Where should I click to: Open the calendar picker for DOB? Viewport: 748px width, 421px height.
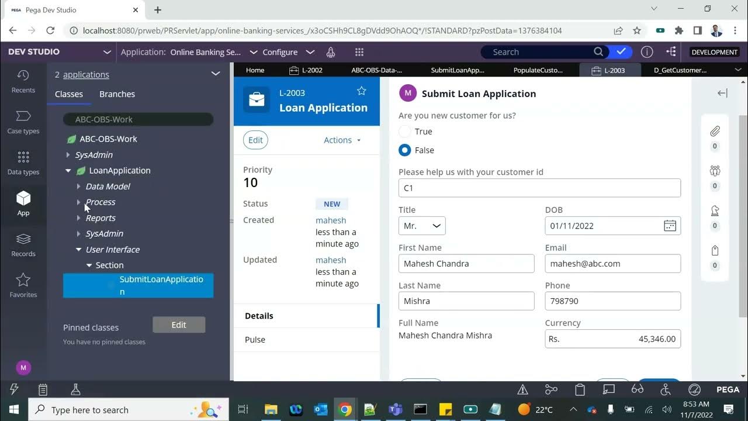tap(670, 226)
